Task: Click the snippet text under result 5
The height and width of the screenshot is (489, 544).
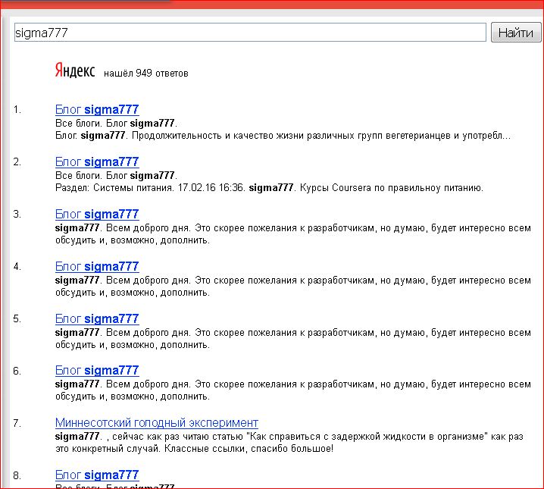Action: [x=292, y=338]
